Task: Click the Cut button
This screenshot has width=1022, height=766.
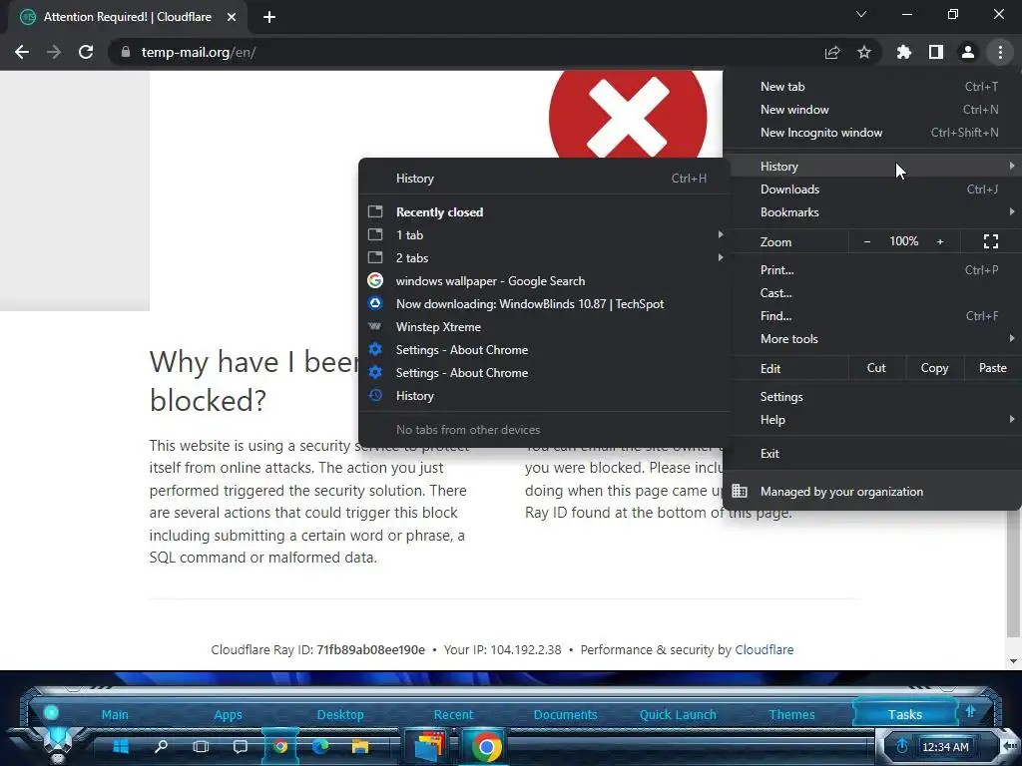Action: (x=876, y=368)
